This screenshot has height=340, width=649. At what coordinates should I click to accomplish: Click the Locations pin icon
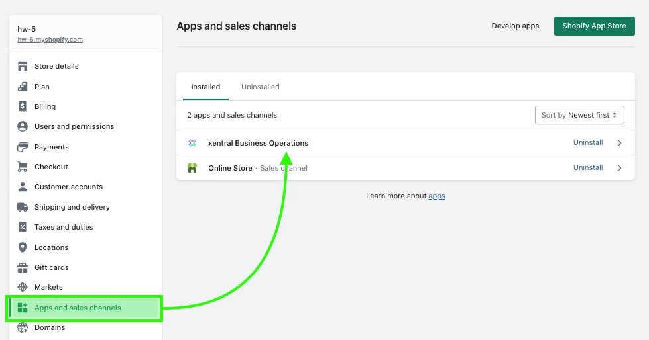(23, 247)
